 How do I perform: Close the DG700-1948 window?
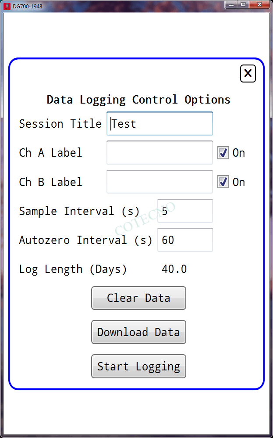tap(260, 4)
